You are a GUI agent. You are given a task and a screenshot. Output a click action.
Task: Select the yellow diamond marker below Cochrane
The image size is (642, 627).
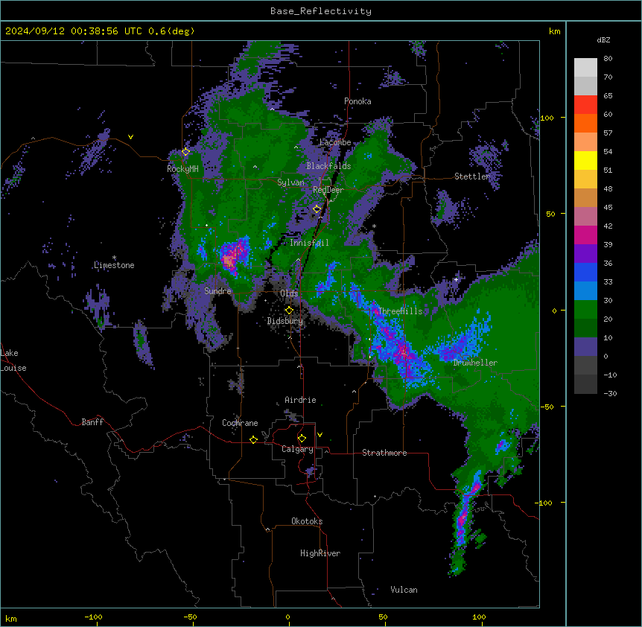pyautogui.click(x=253, y=439)
